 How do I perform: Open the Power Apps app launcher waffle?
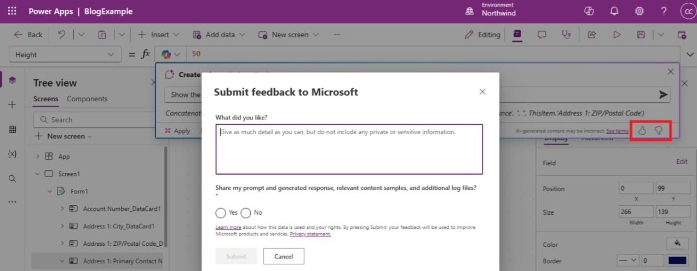tap(12, 11)
